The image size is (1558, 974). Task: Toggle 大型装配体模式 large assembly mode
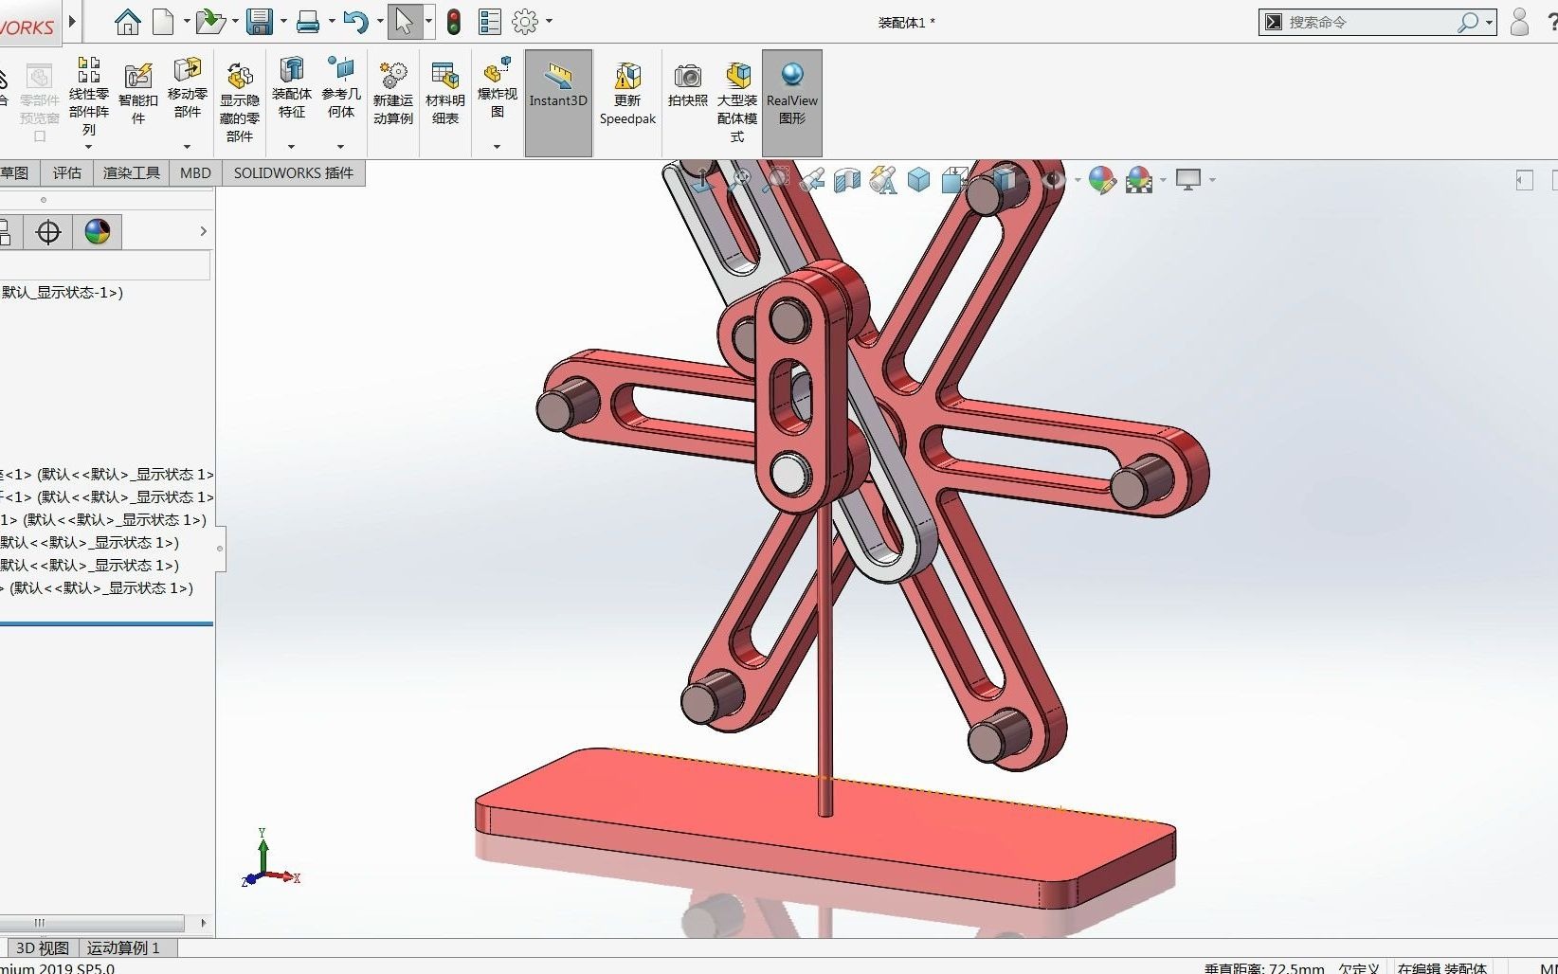coord(737,102)
